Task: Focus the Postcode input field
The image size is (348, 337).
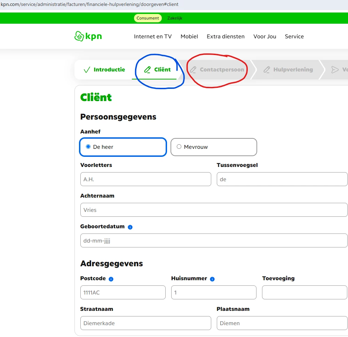Action: pyautogui.click(x=123, y=292)
